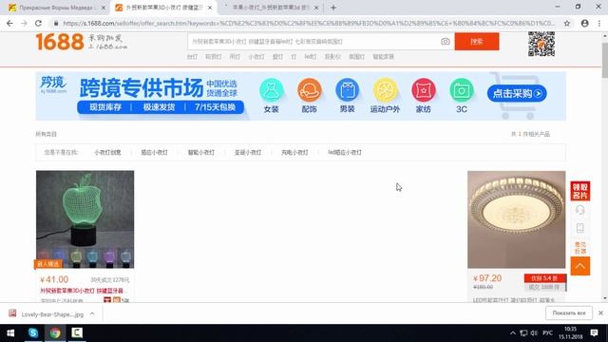Screen dimensions: 608x342
Task: Expand options for Lovely-Bear-Shape download
Action: pyautogui.click(x=92, y=313)
